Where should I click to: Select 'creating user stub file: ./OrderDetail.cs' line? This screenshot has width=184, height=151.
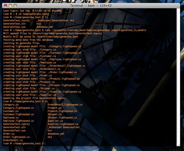click(32, 69)
